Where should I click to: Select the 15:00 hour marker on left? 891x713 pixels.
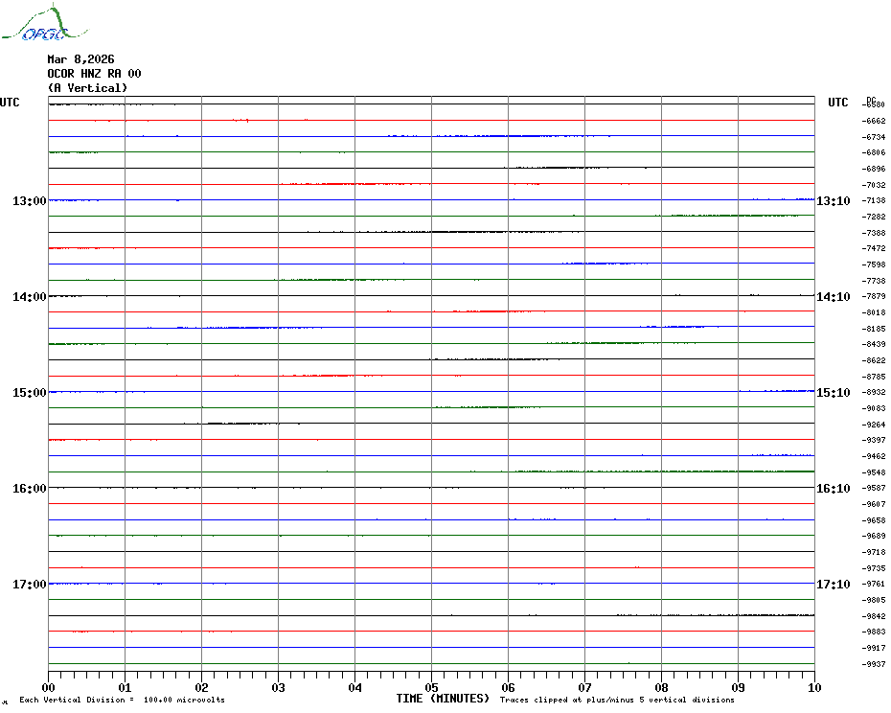click(30, 393)
